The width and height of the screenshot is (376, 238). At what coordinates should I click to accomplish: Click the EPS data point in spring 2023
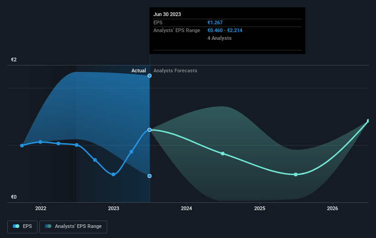131,151
